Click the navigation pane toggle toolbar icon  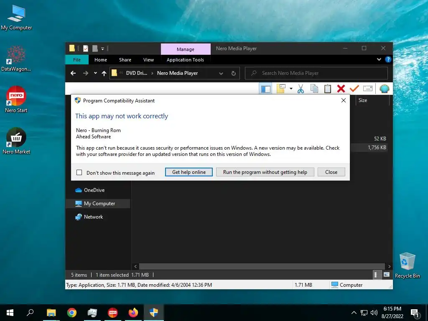click(x=265, y=89)
